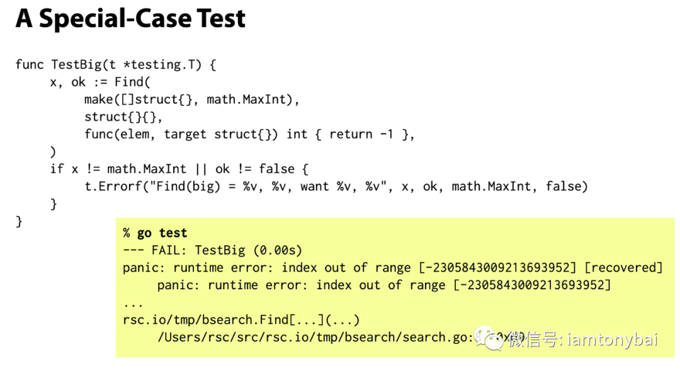Image resolution: width=680 pixels, height=371 pixels.
Task: Click the 'make([]struct{}, math.MaxInt)' argument line
Action: pos(191,99)
